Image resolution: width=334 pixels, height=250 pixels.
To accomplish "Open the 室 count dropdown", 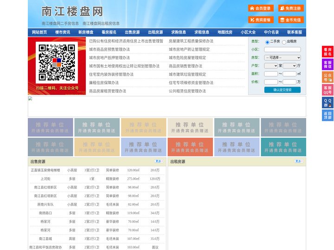I will [271, 66].
